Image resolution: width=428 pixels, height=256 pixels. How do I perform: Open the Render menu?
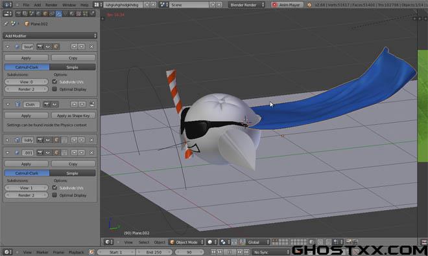pos(51,5)
